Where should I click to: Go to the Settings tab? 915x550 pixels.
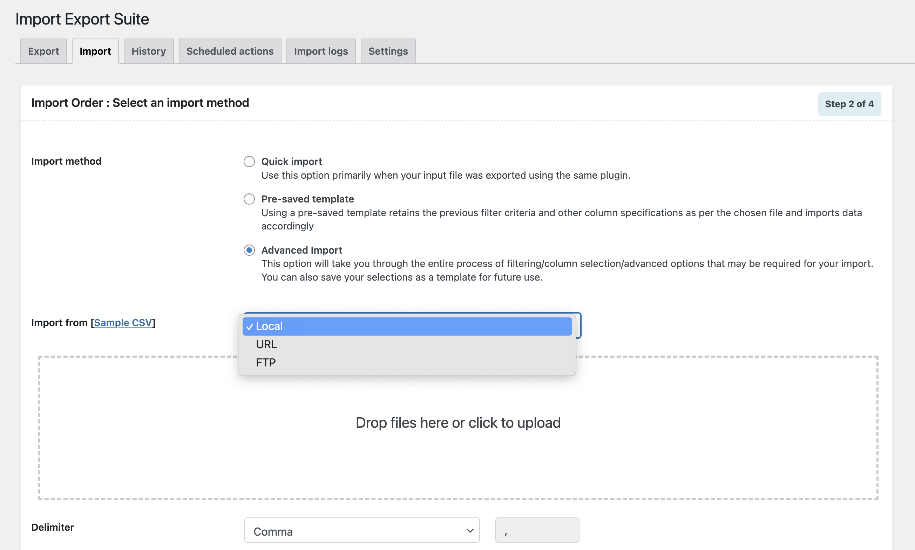tap(388, 51)
